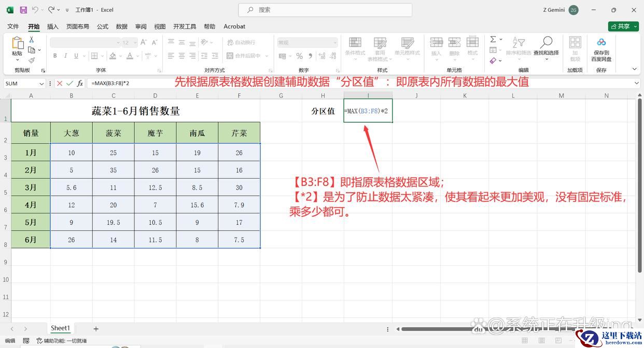Screen dimensions: 644x348
Task: Click the AutoSum sigma icon
Action: pos(493,39)
